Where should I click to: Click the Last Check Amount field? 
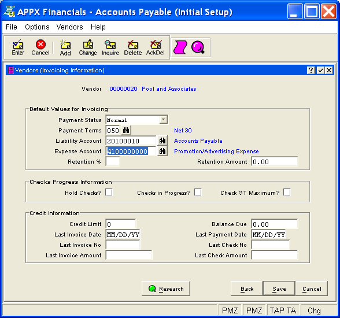point(275,255)
